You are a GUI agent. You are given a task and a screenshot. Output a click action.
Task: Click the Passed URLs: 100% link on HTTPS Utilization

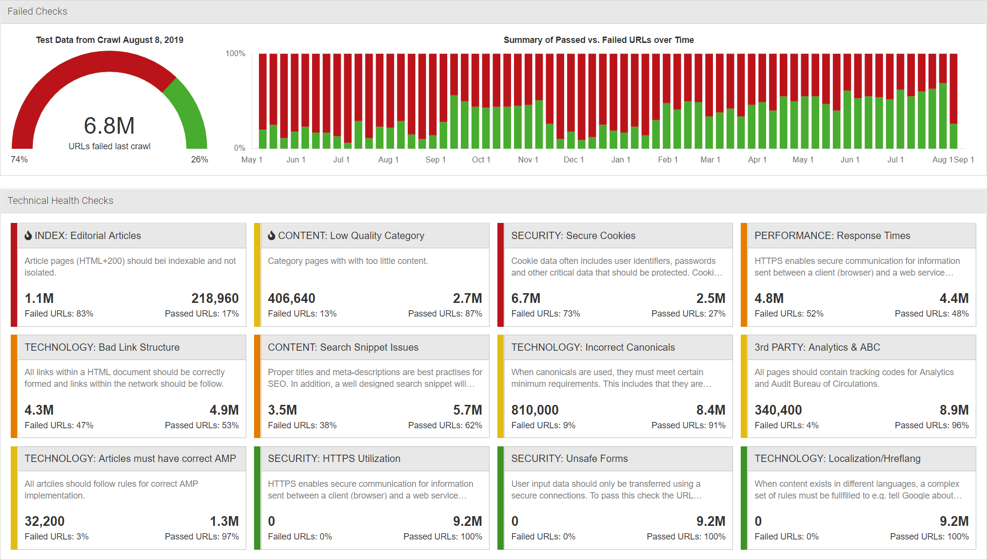[x=443, y=536]
